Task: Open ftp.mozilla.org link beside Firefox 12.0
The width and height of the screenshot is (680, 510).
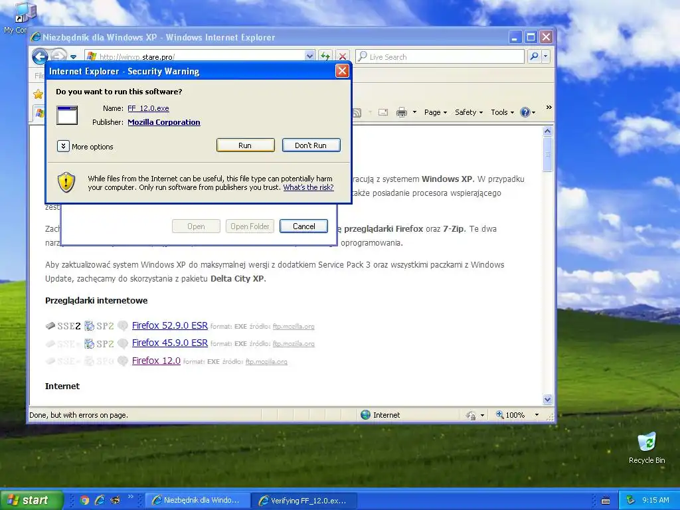Action: (266, 362)
